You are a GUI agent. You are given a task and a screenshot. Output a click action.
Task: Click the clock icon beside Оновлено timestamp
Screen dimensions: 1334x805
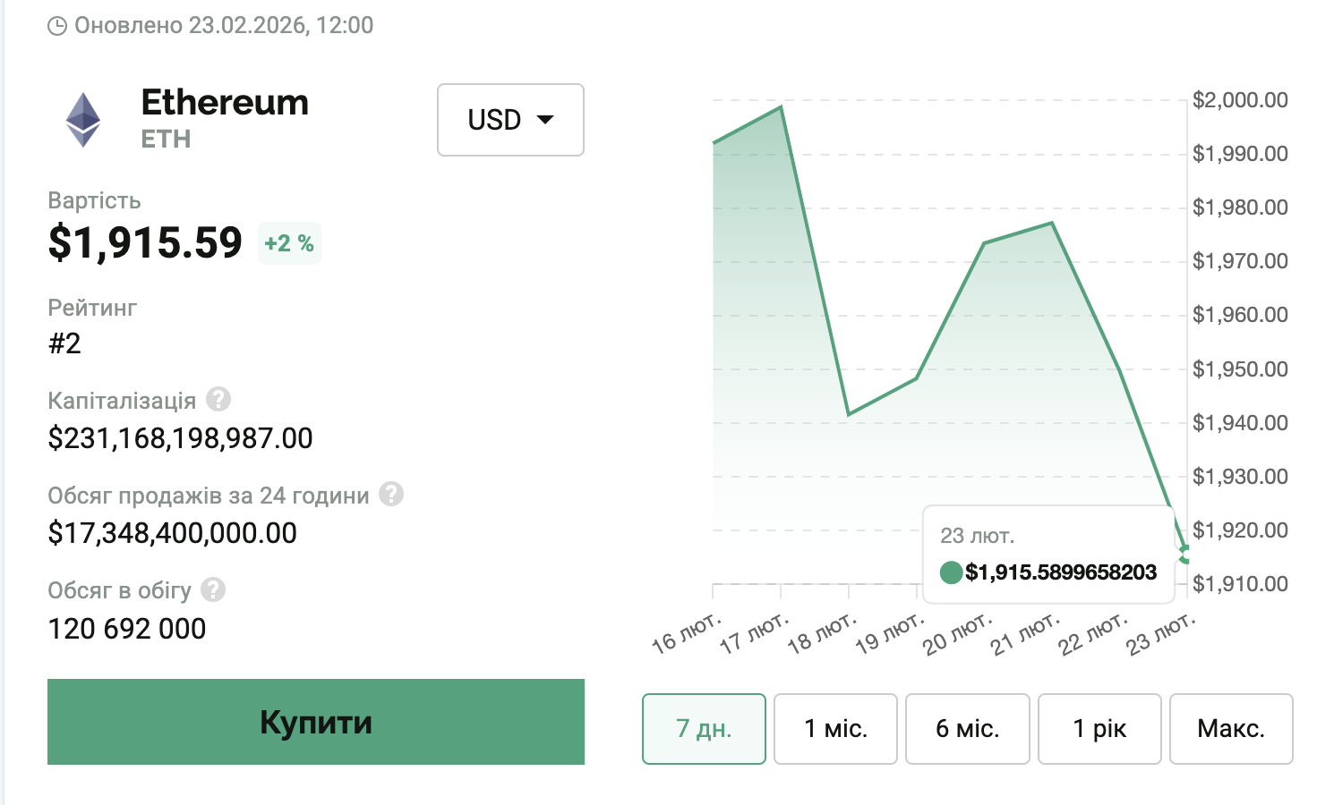(x=57, y=26)
